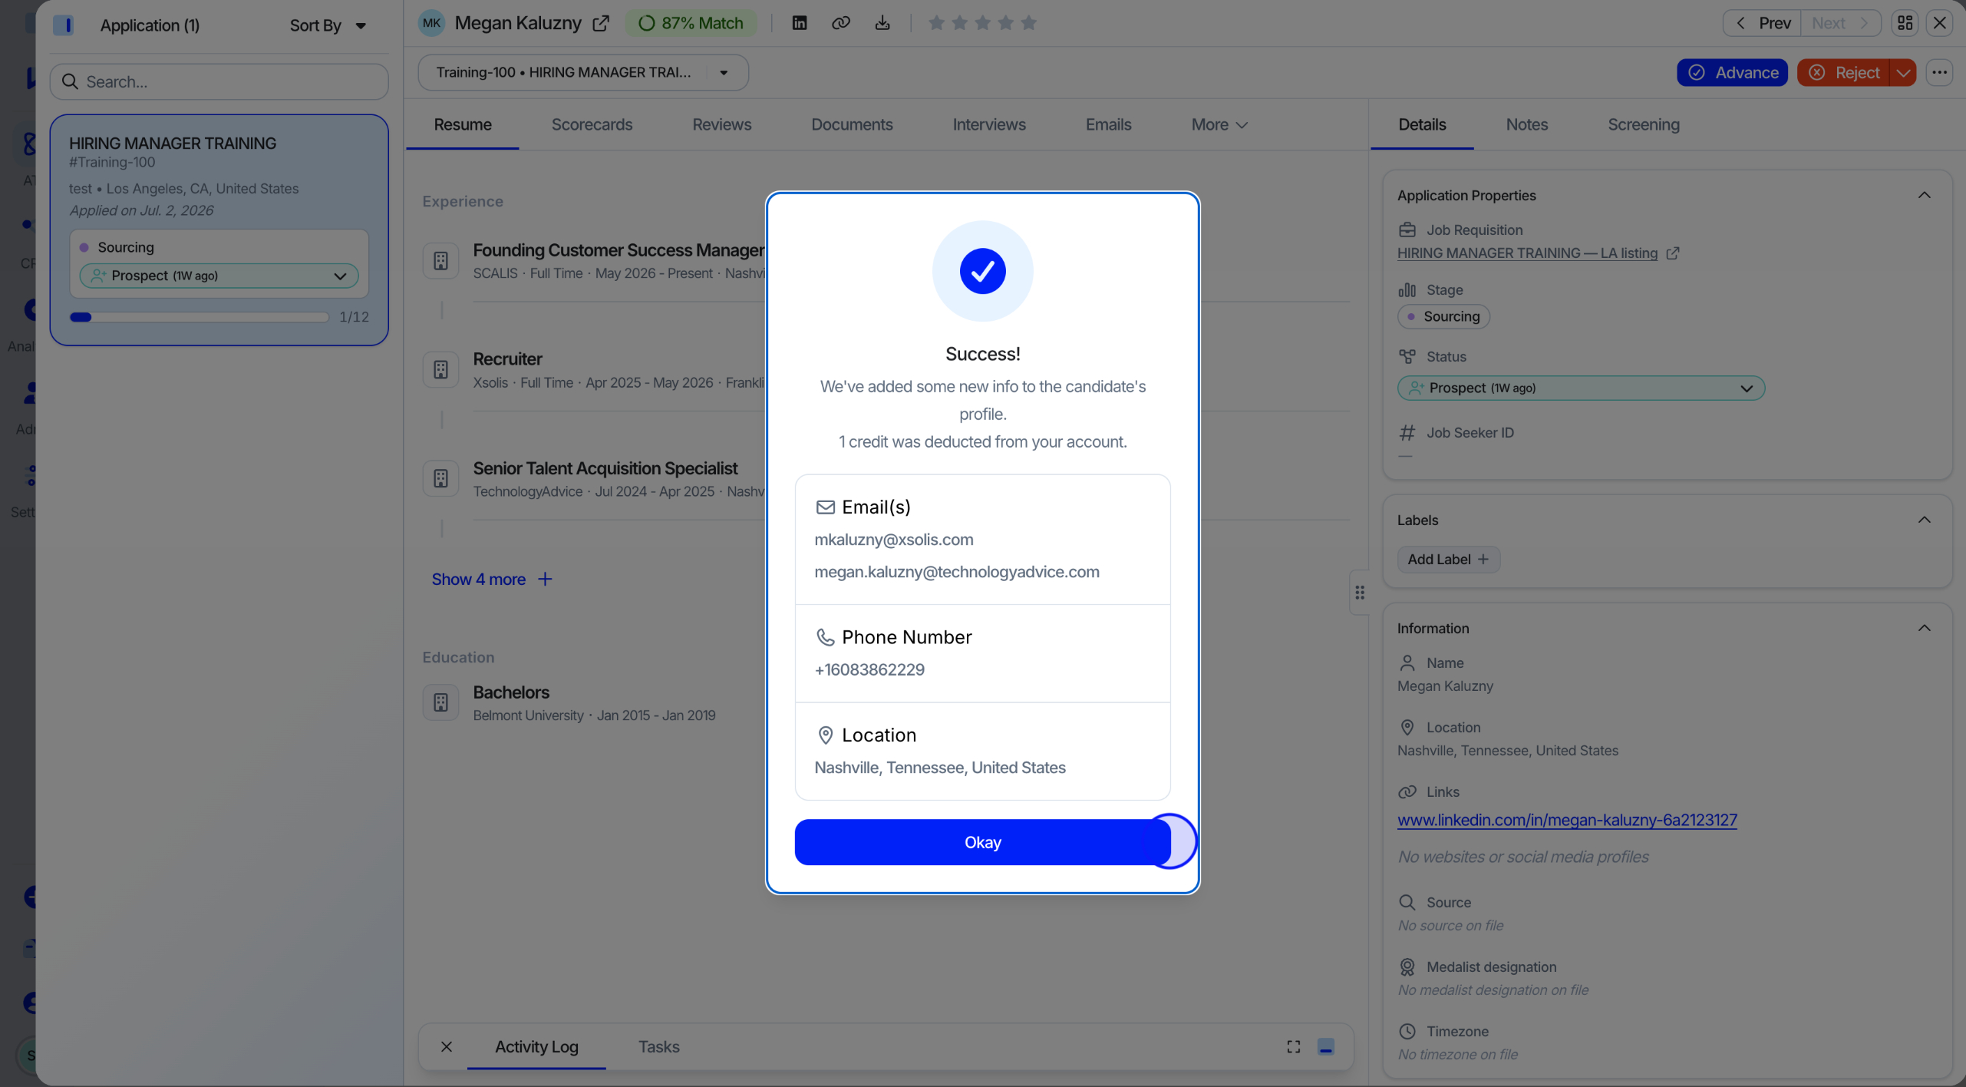Open the Prospect status dropdown in Details panel
Screen dimensions: 1966x1087
1581,388
